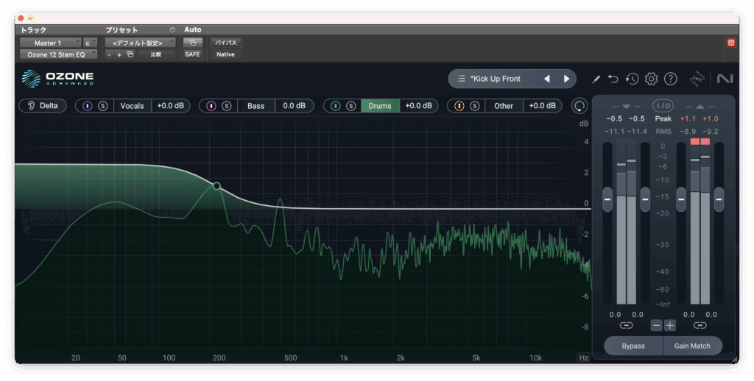Viewport: 754px width, 381px height.
Task: Click the EQ node near 200 Hz
Action: pyautogui.click(x=216, y=186)
